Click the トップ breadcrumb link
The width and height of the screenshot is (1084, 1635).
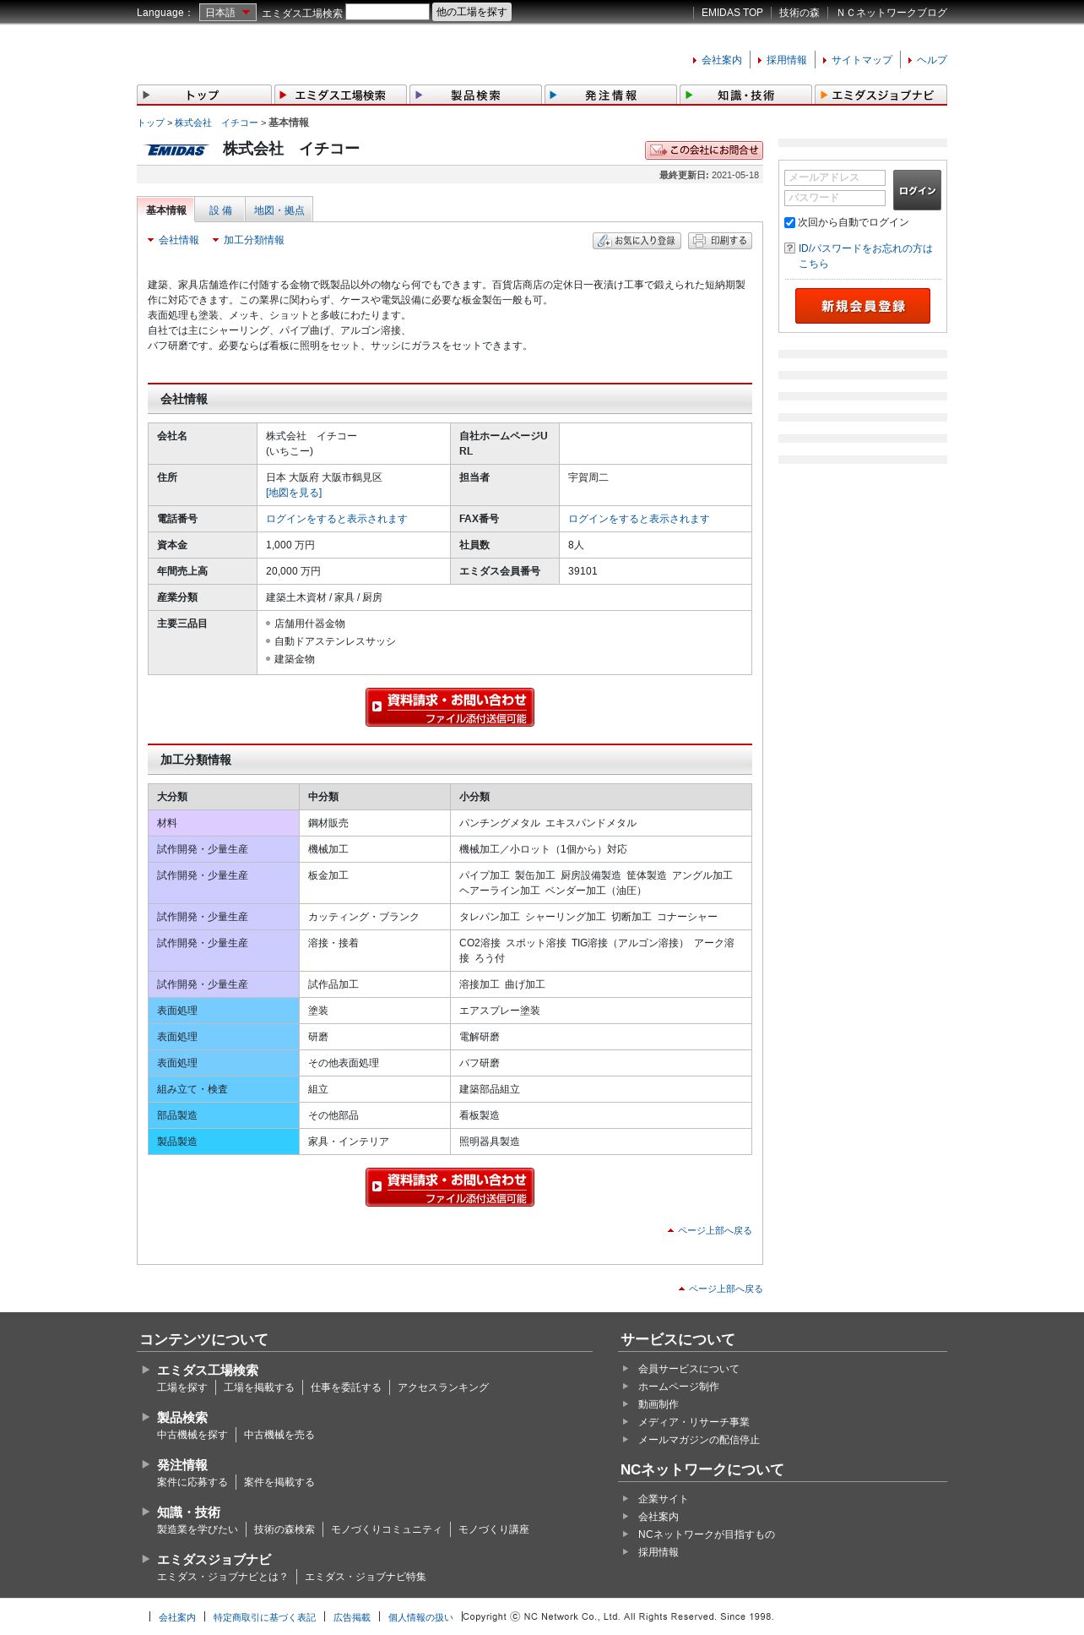pos(150,123)
